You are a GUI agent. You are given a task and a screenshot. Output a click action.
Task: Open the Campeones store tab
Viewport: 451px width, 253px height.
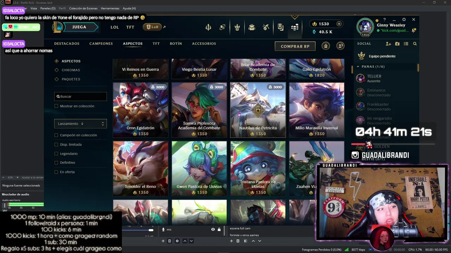pos(101,44)
